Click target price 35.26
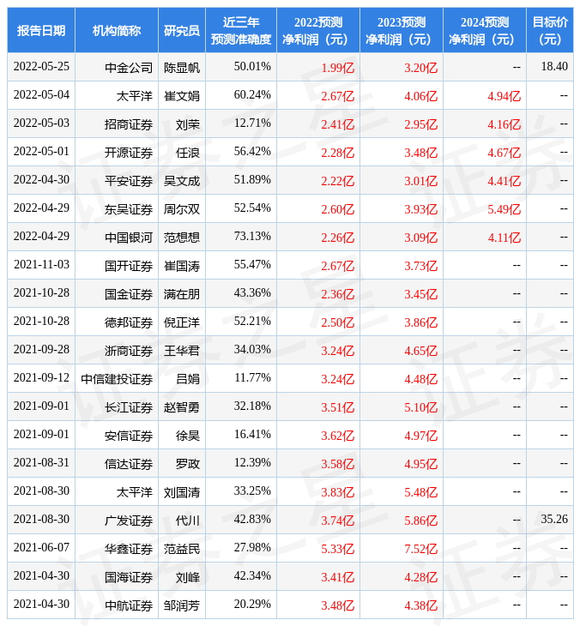The image size is (574, 626). pyautogui.click(x=554, y=521)
